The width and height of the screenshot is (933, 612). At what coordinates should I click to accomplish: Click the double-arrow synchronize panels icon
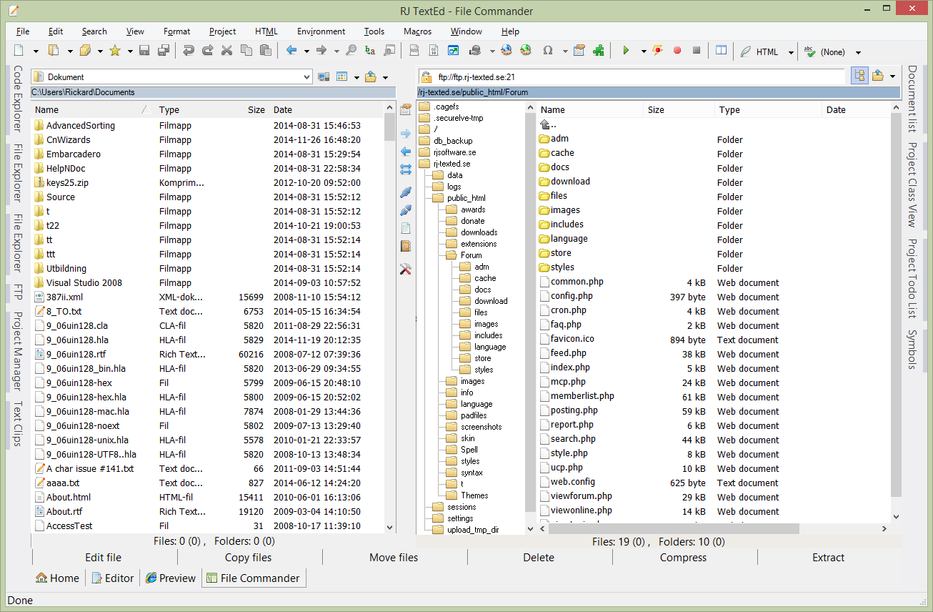pos(406,169)
